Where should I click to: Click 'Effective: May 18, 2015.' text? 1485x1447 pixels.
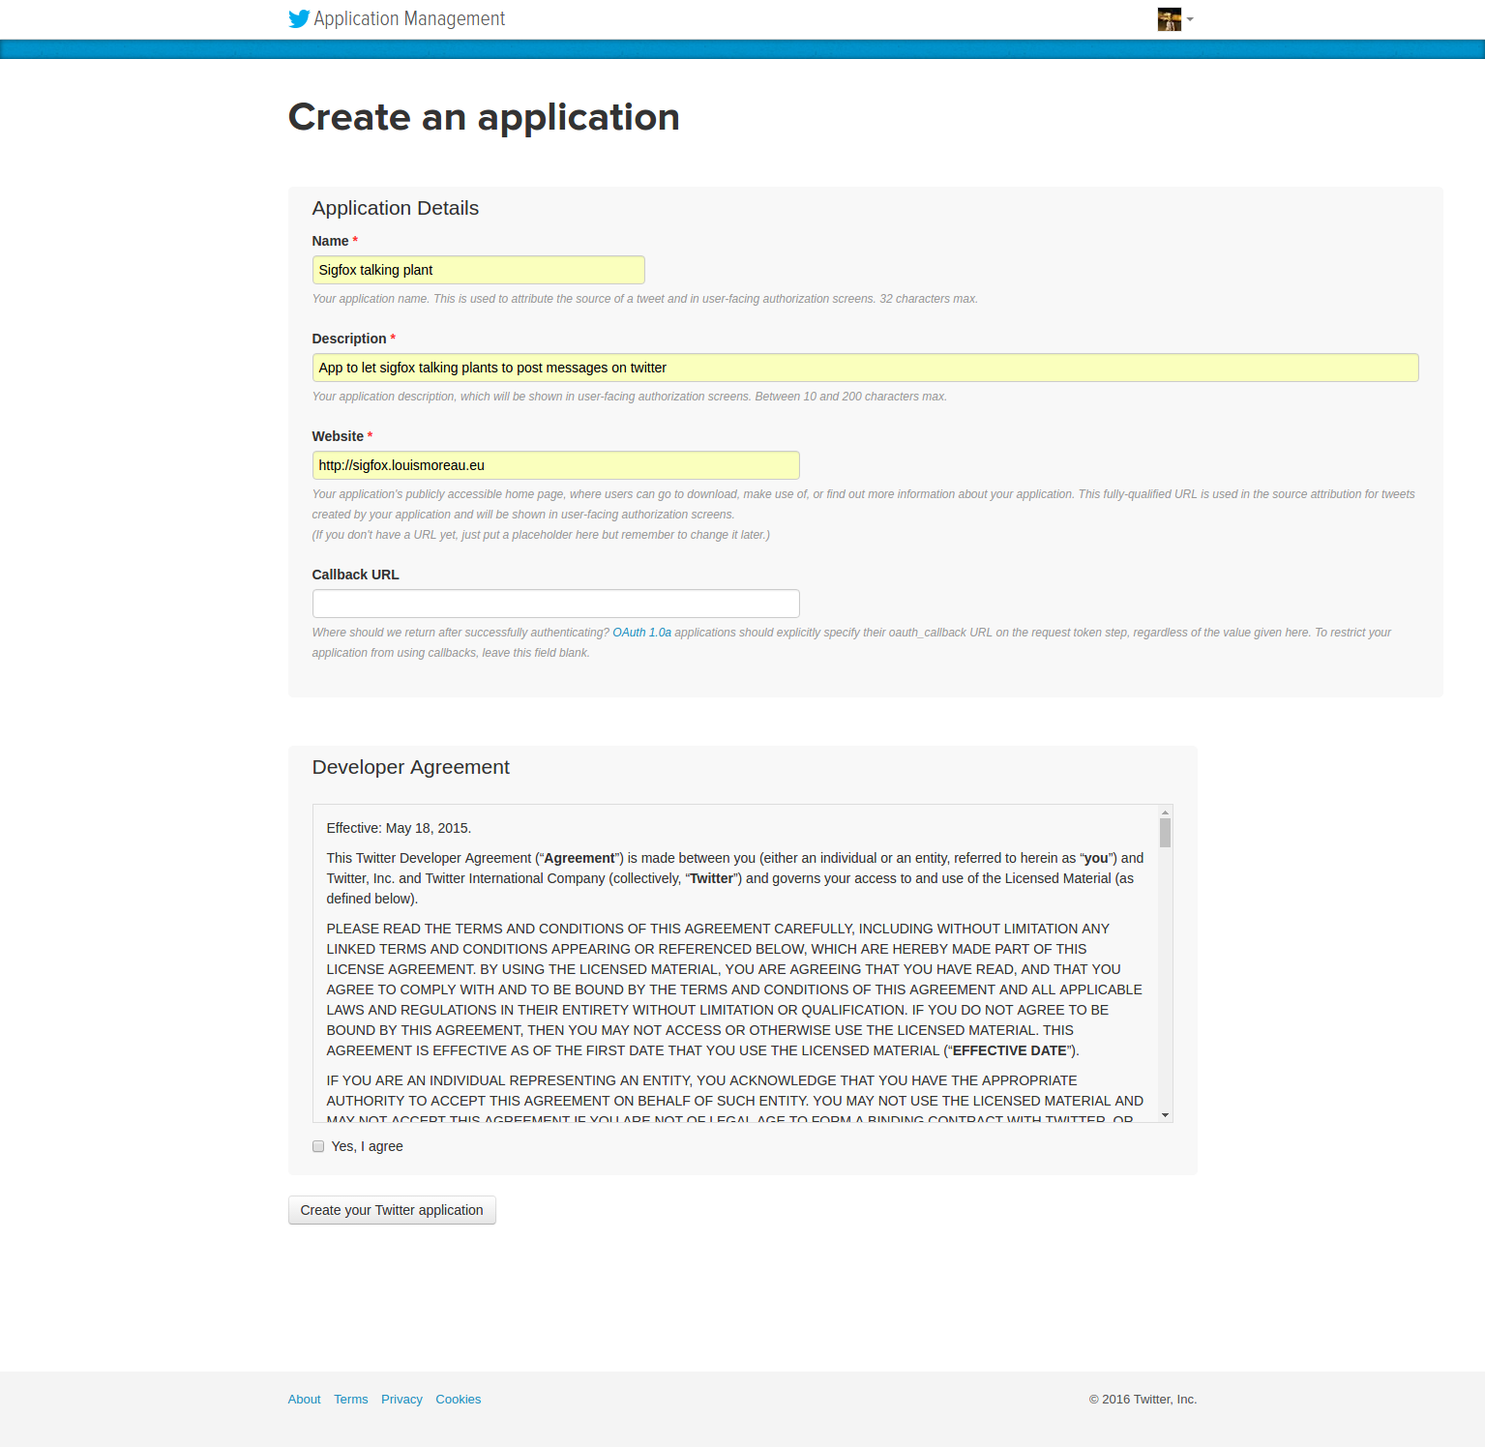[399, 828]
